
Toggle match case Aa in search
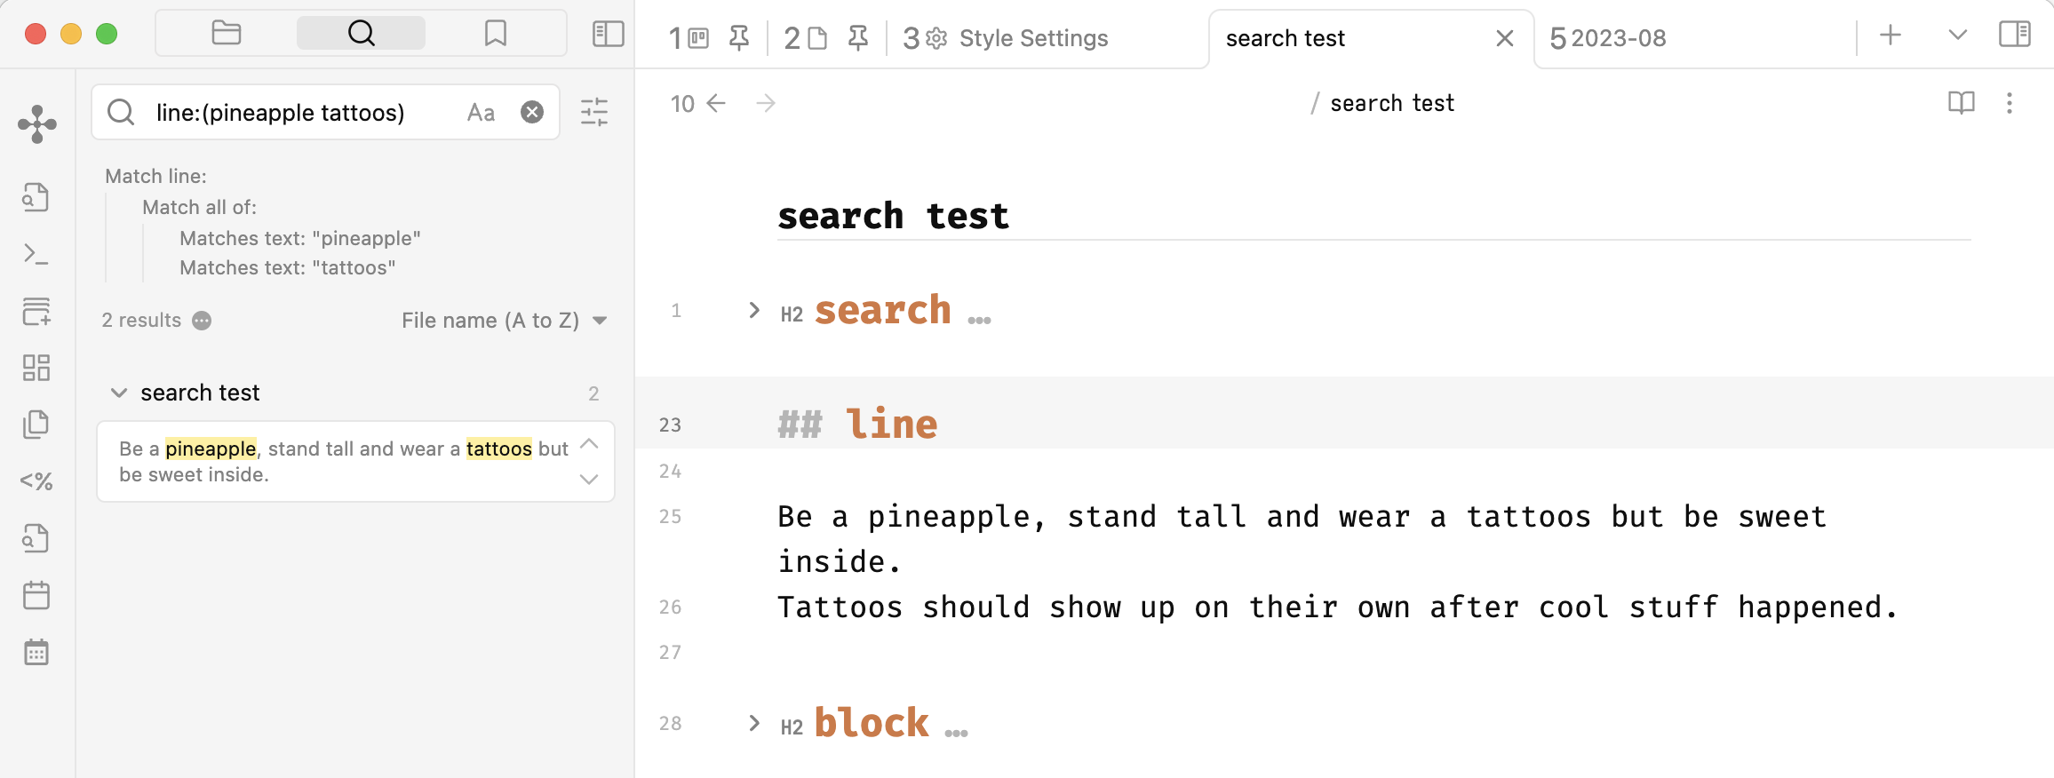pos(481,113)
